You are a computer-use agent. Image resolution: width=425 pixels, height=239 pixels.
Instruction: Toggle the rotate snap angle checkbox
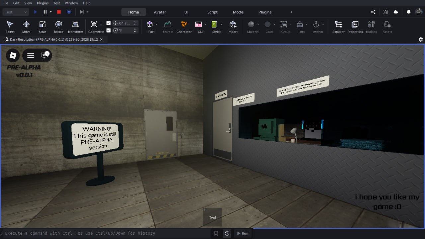pos(108,30)
